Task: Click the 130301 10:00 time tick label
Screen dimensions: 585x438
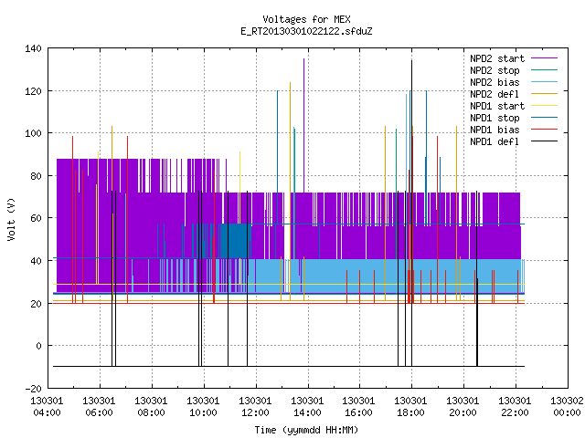Action: [x=203, y=407]
